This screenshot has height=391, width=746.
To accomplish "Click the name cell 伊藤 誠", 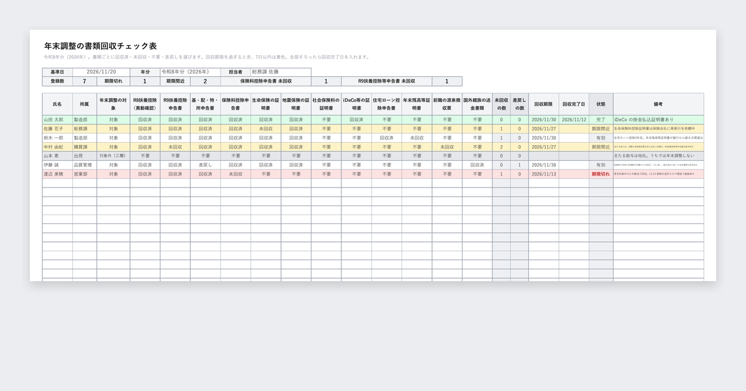I will [57, 165].
